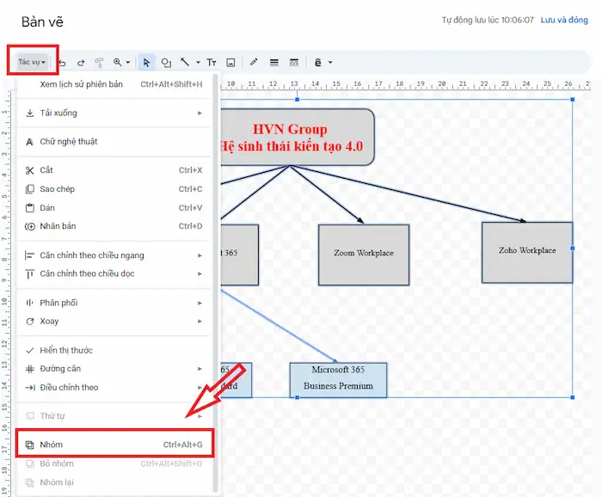The height and width of the screenshot is (497, 602).
Task: Select the paint format roller icon
Action: pos(99,63)
